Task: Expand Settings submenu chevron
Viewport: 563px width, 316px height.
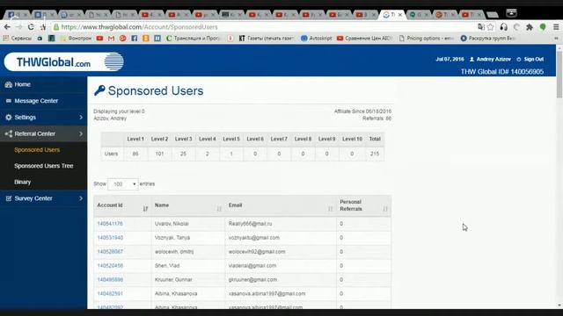Action: click(x=81, y=117)
